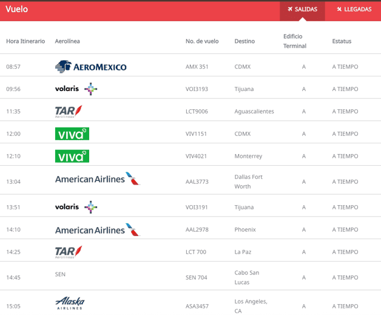This screenshot has height=315, width=381.
Task: Click the Viva logo for flight VIV1151
Action: tap(72, 134)
